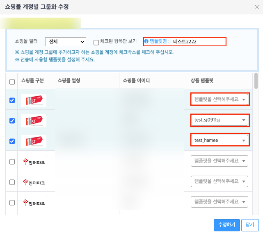Viewport: 263px width, 242px height.
Task: Uncheck the checkbox in test_hamee row
Action: (x=12, y=141)
